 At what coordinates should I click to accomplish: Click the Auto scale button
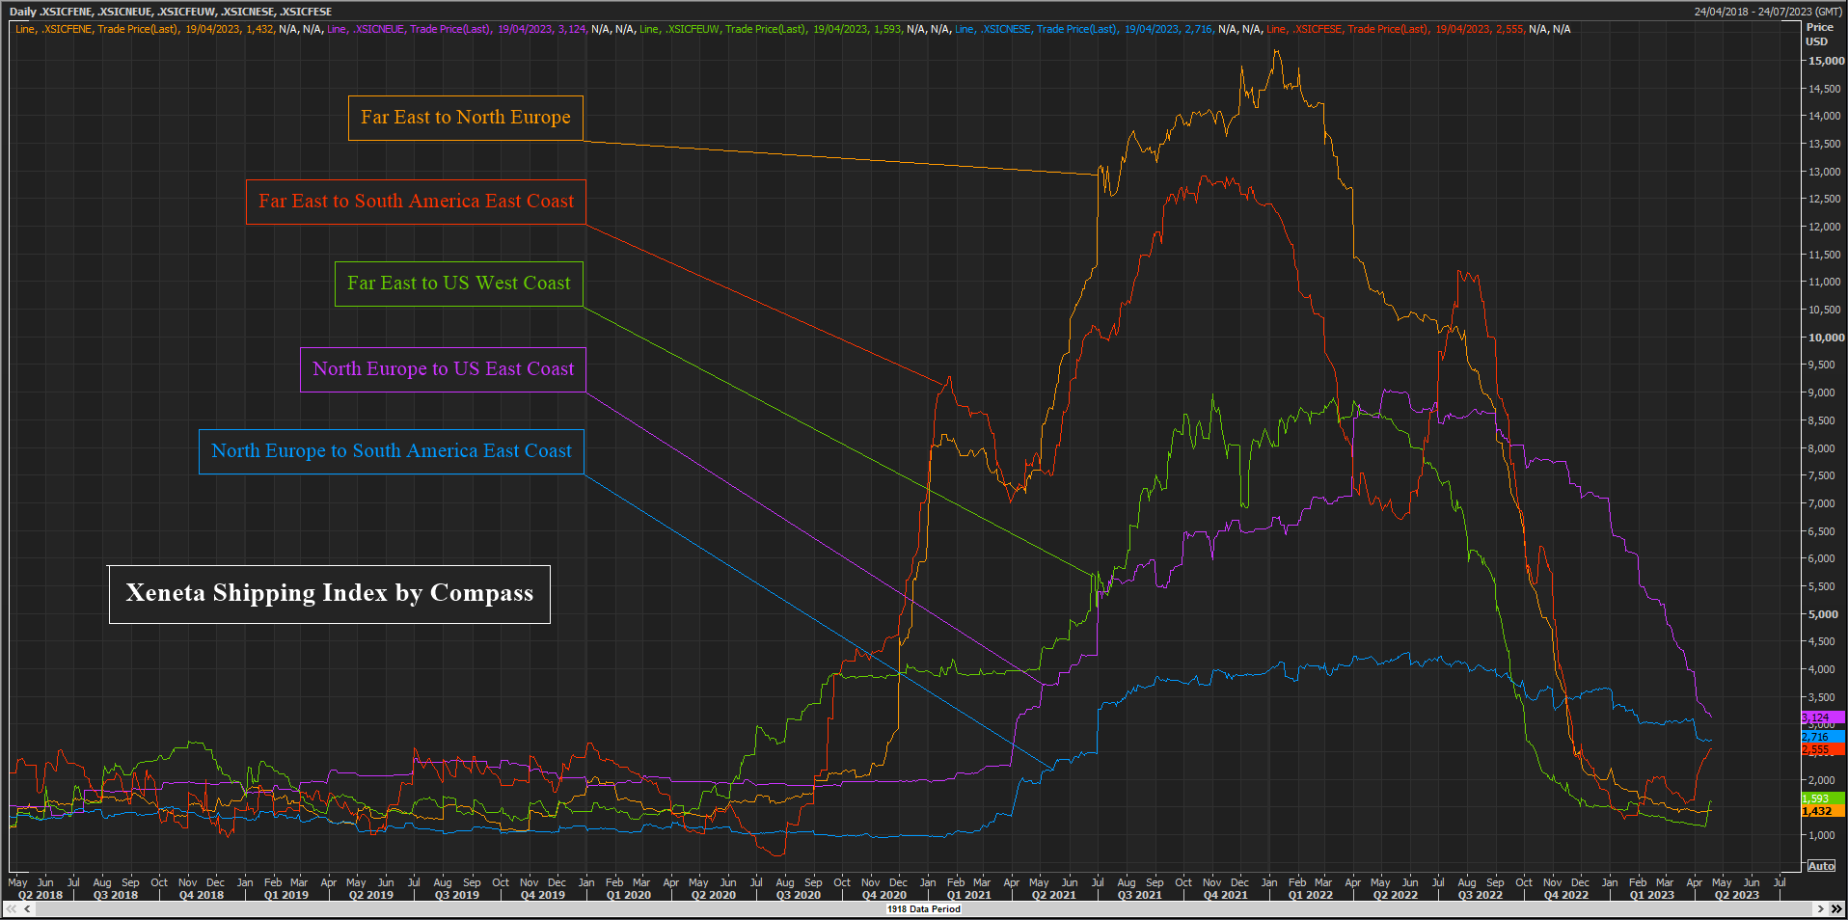point(1821,866)
